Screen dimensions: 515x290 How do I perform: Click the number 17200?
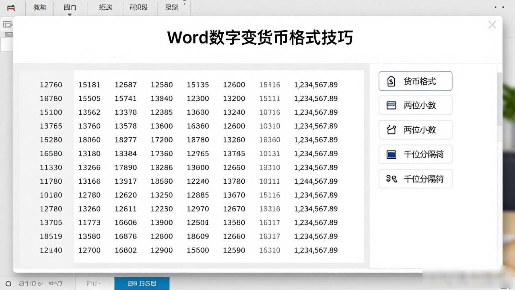pyautogui.click(x=162, y=140)
